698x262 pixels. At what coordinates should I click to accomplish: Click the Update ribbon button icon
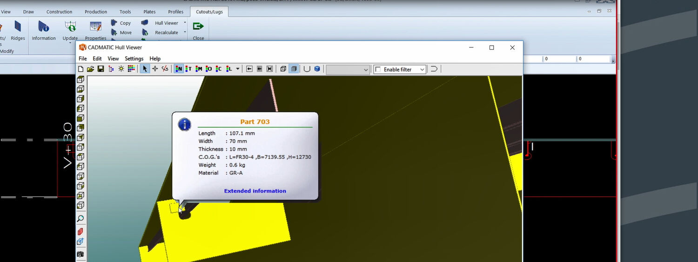click(70, 27)
